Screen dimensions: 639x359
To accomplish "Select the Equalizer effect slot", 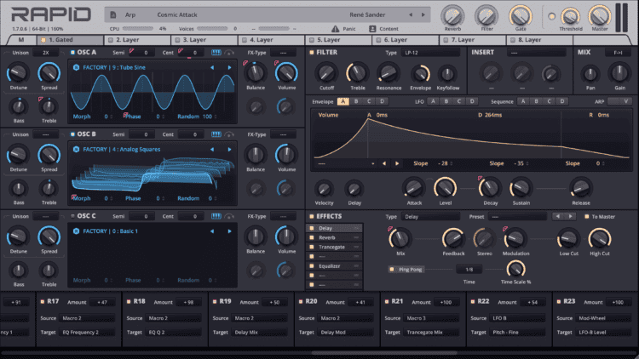I will (334, 265).
